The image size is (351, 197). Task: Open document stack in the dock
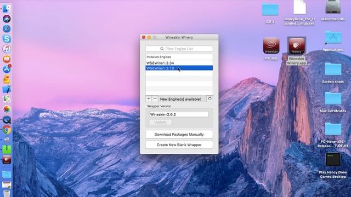click(7, 184)
